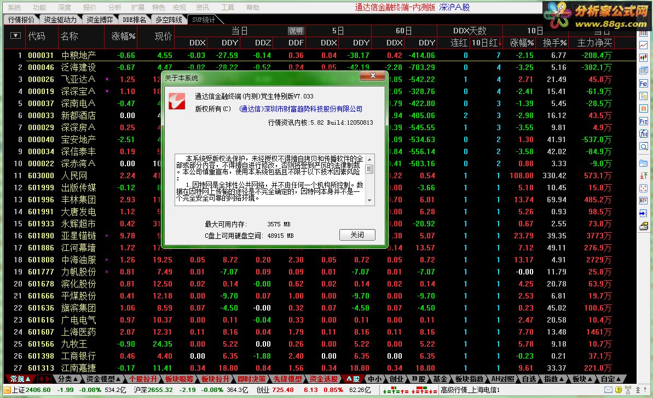Open the 系统 menu
The width and height of the screenshot is (653, 398).
point(15,8)
